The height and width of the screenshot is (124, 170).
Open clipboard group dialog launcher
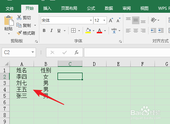(x=36, y=42)
